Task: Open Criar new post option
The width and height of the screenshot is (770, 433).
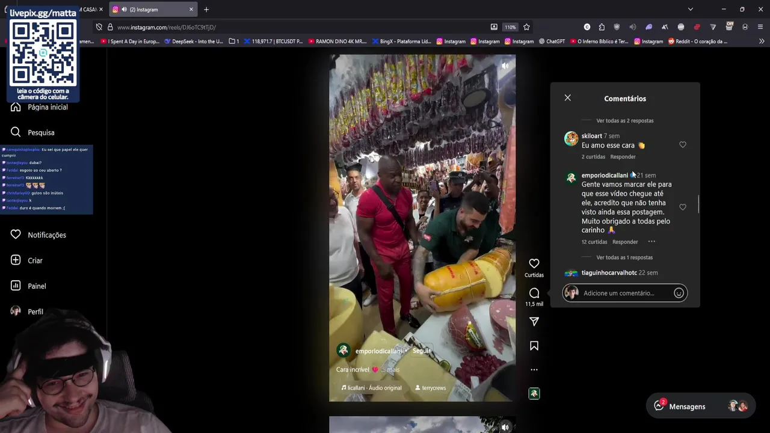Action: [x=26, y=260]
